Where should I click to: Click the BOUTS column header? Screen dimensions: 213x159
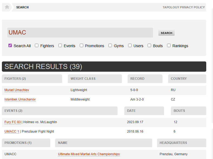(189, 111)
